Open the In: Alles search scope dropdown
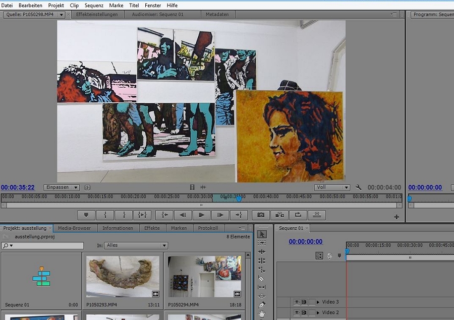 (136, 245)
